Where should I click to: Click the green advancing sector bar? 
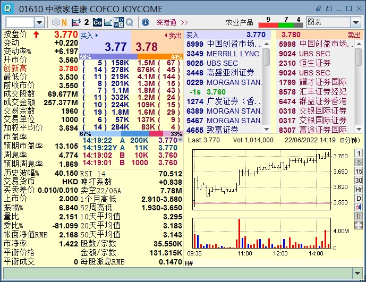286,25
